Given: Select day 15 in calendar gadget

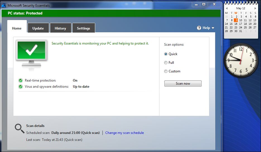Looking at the screenshot, I should tap(231, 24).
